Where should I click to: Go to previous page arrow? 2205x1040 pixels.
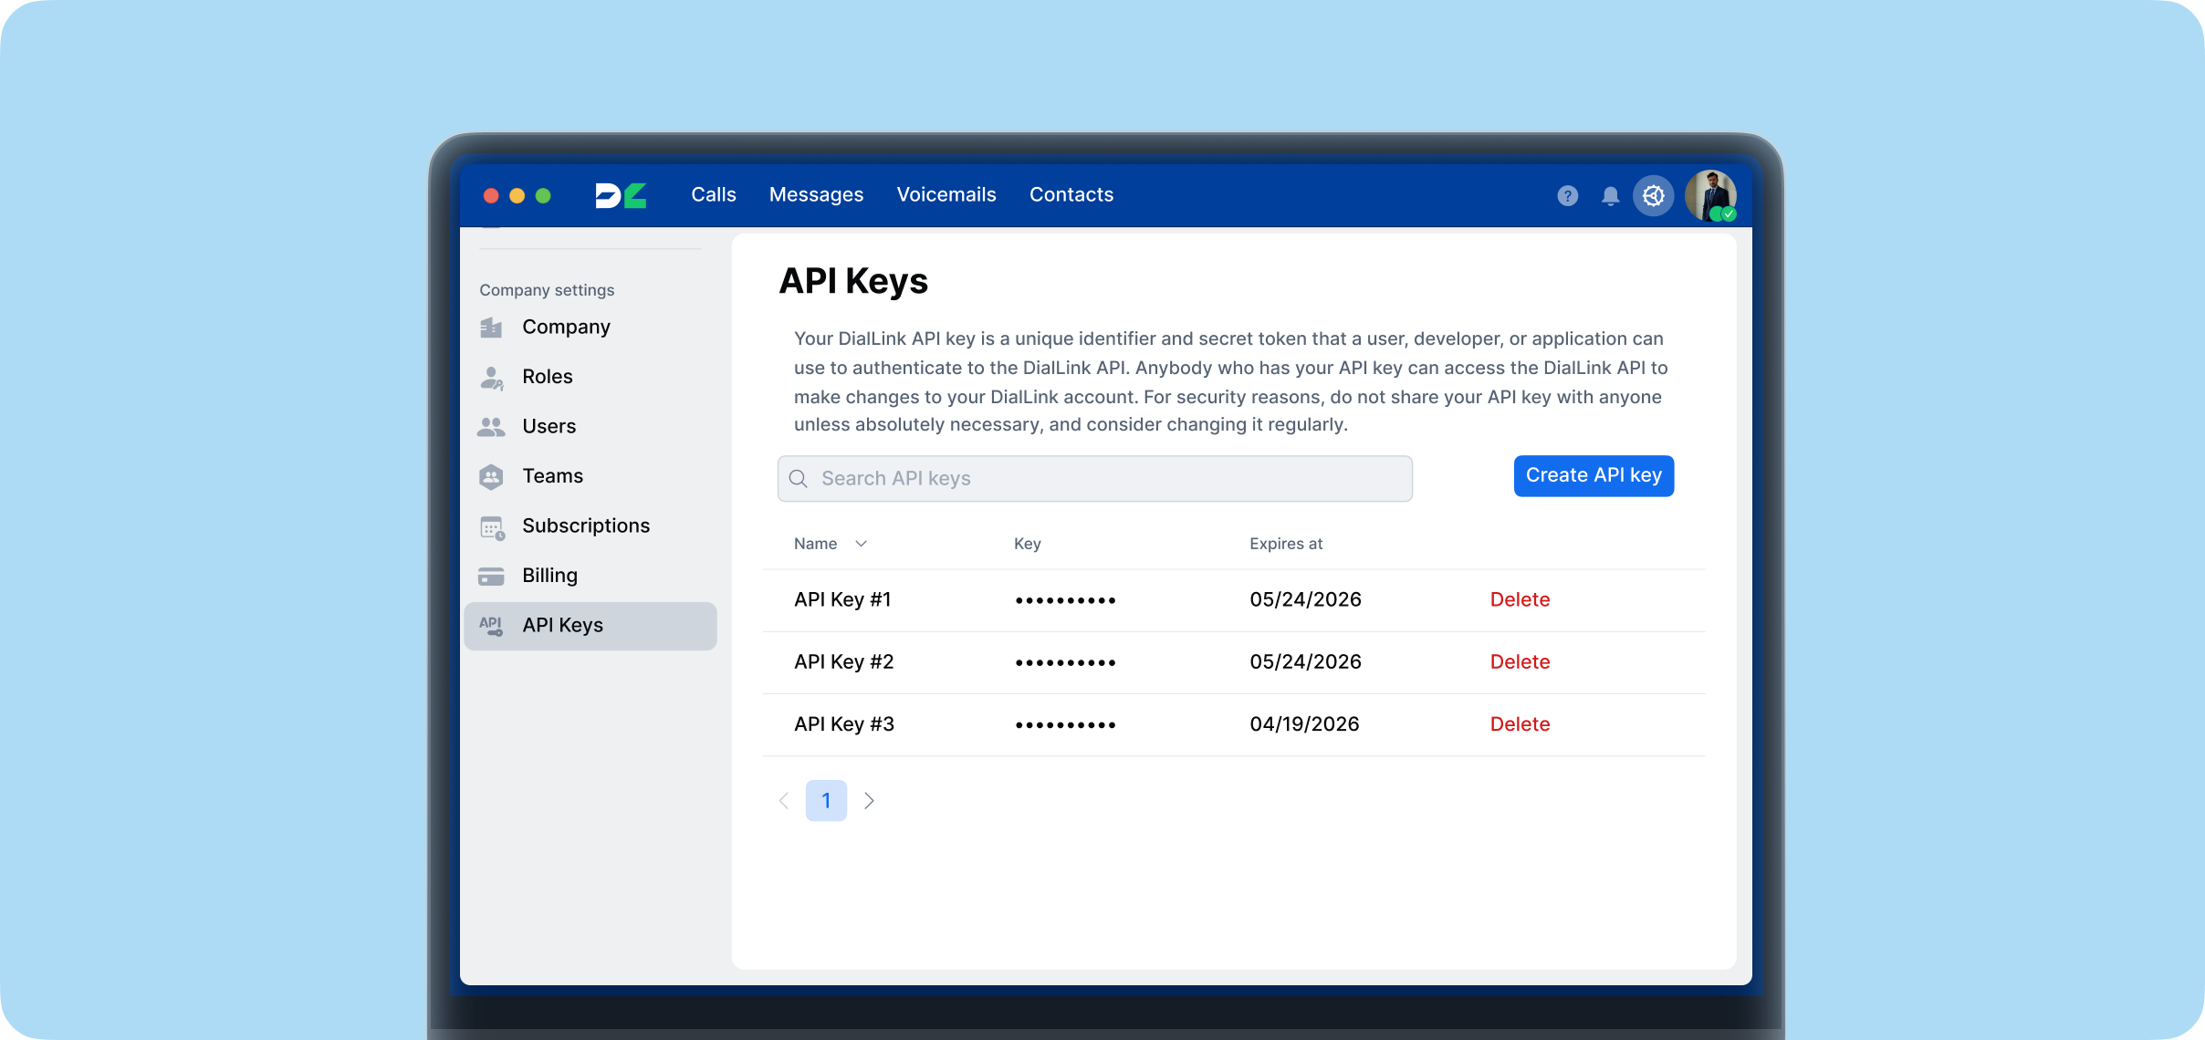pyautogui.click(x=784, y=801)
